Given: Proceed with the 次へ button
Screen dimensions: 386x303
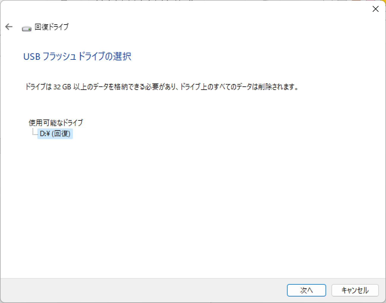Looking at the screenshot, I should coord(306,290).
